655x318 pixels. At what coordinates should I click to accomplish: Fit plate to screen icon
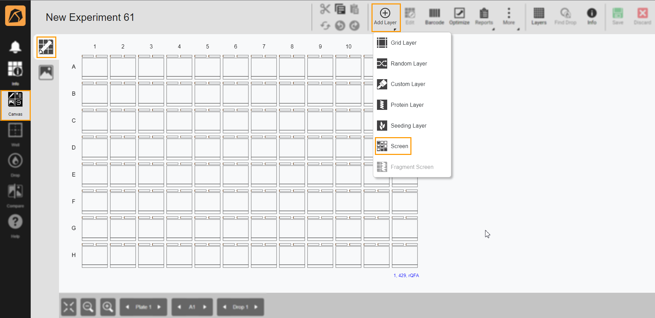coord(69,307)
